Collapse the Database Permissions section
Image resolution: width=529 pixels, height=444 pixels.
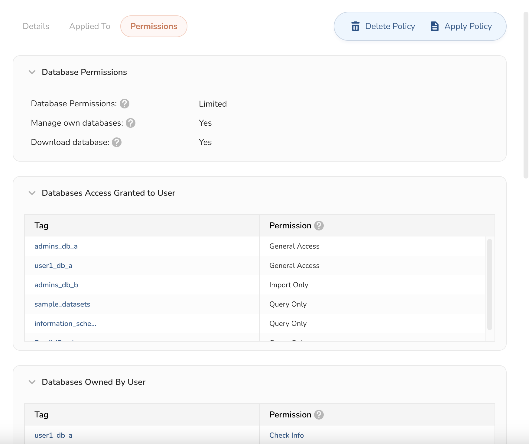pos(32,72)
